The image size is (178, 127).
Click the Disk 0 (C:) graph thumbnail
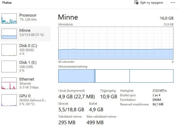coord(9,50)
